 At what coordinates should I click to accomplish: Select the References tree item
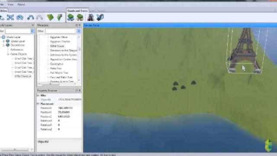click(17, 50)
